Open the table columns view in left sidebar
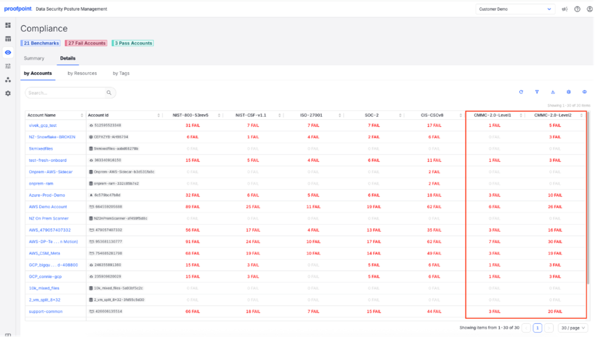595x337 pixels. pos(8,39)
